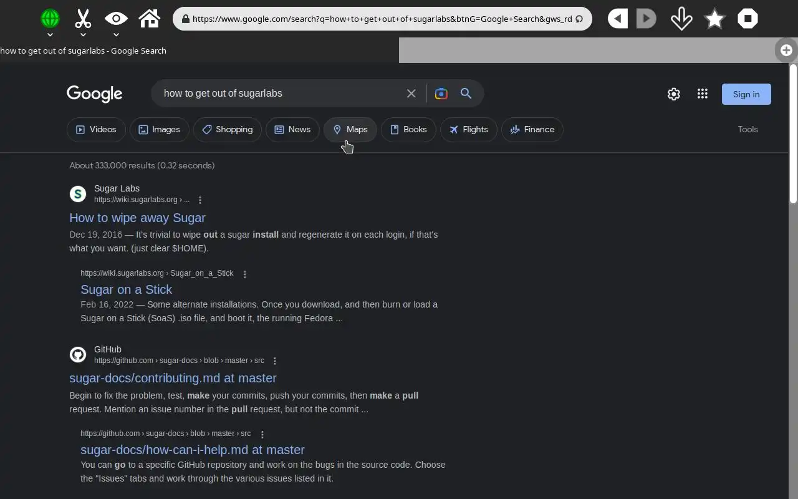Open sugar-docs/how-can-i-help.md link
This screenshot has width=798, height=499.
click(x=193, y=450)
